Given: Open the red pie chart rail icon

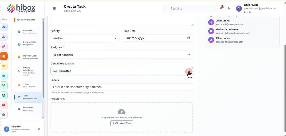Looking at the screenshot, I should [4, 105].
